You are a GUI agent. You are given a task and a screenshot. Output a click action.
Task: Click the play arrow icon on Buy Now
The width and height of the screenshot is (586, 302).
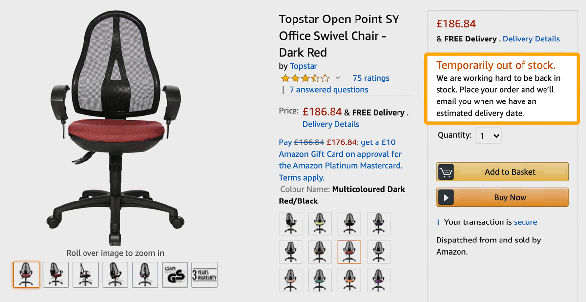tap(445, 198)
